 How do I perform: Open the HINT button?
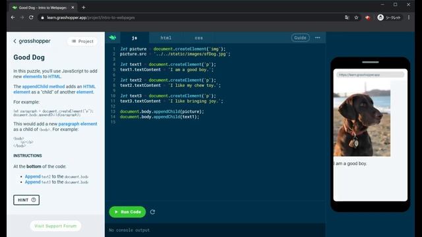26,200
